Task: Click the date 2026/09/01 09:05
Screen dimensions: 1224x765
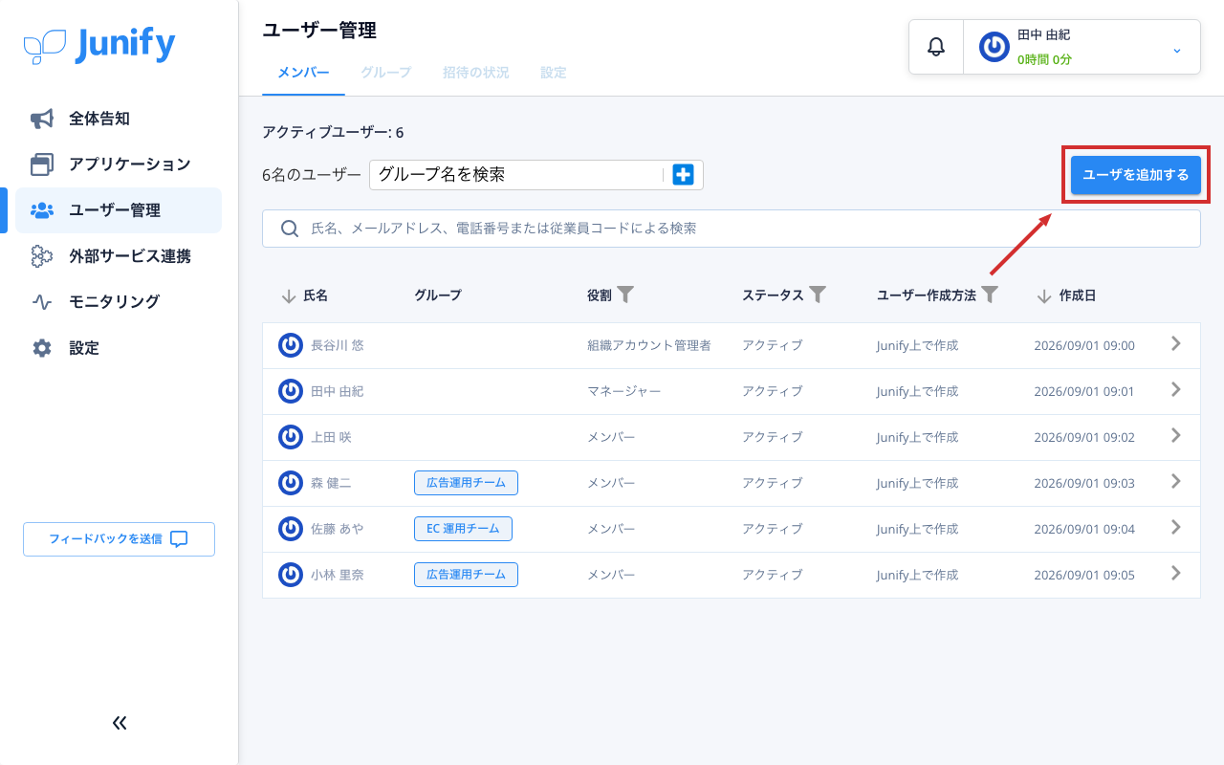Action: [1084, 575]
